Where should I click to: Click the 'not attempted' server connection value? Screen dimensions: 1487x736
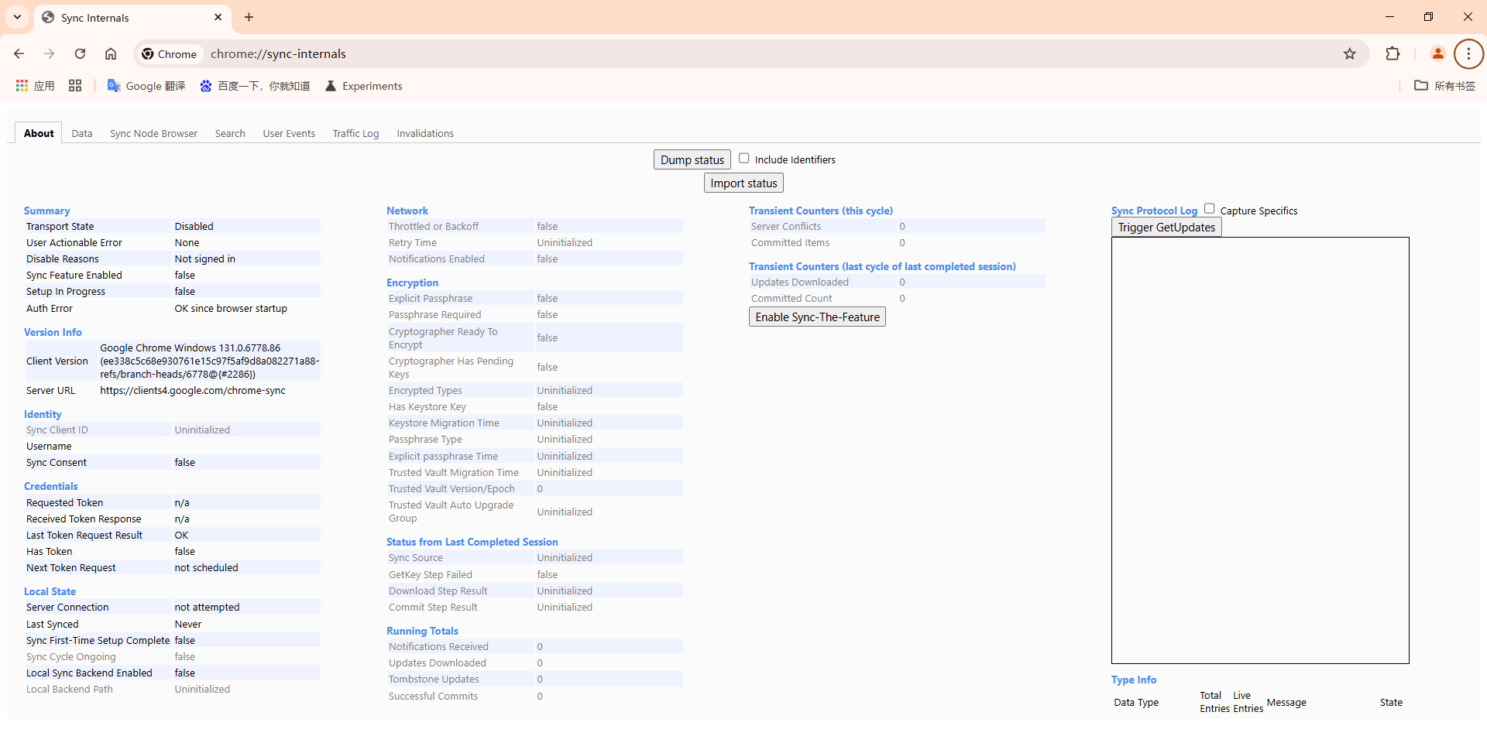[207, 607]
